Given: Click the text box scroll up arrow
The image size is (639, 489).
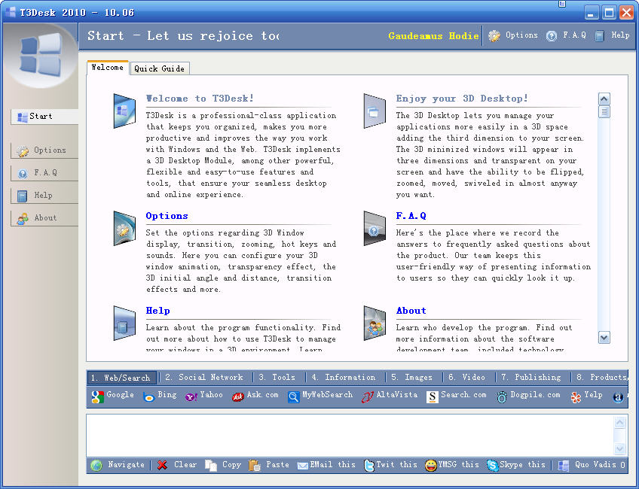Looking at the screenshot, I should click(x=619, y=423).
